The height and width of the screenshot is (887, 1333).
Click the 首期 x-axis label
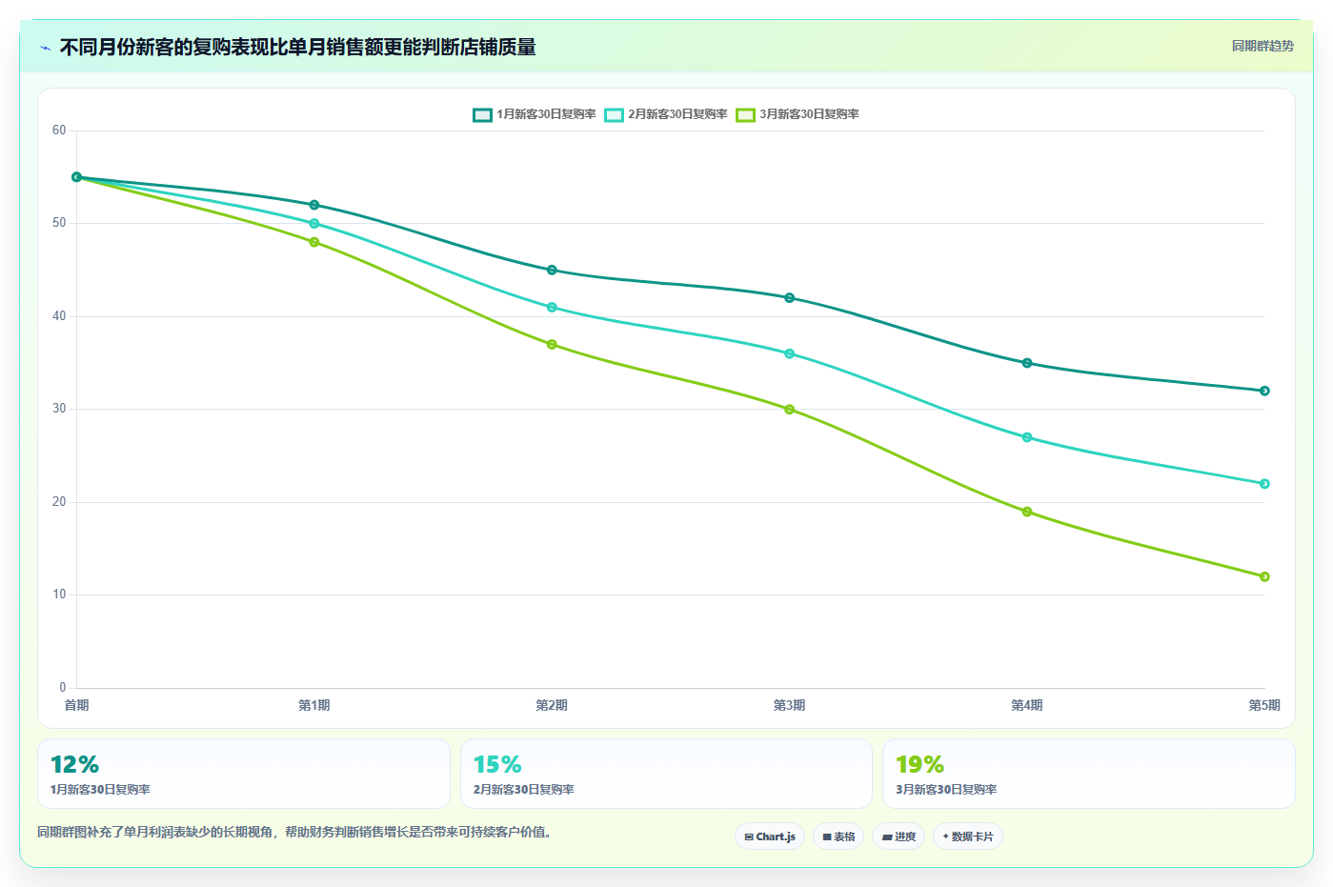[76, 705]
